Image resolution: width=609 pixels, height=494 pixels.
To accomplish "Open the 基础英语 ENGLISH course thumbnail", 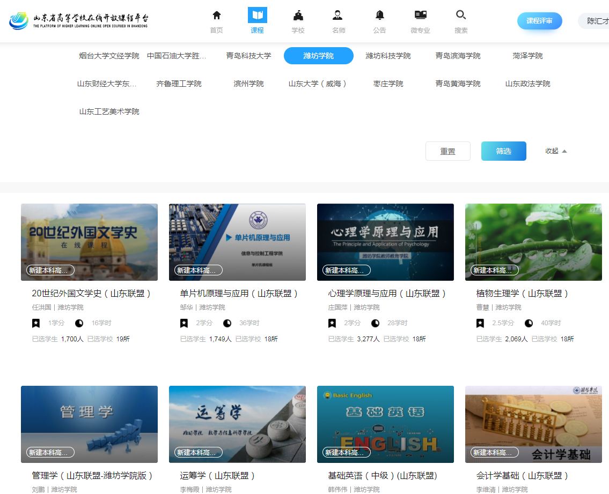I will coord(385,424).
